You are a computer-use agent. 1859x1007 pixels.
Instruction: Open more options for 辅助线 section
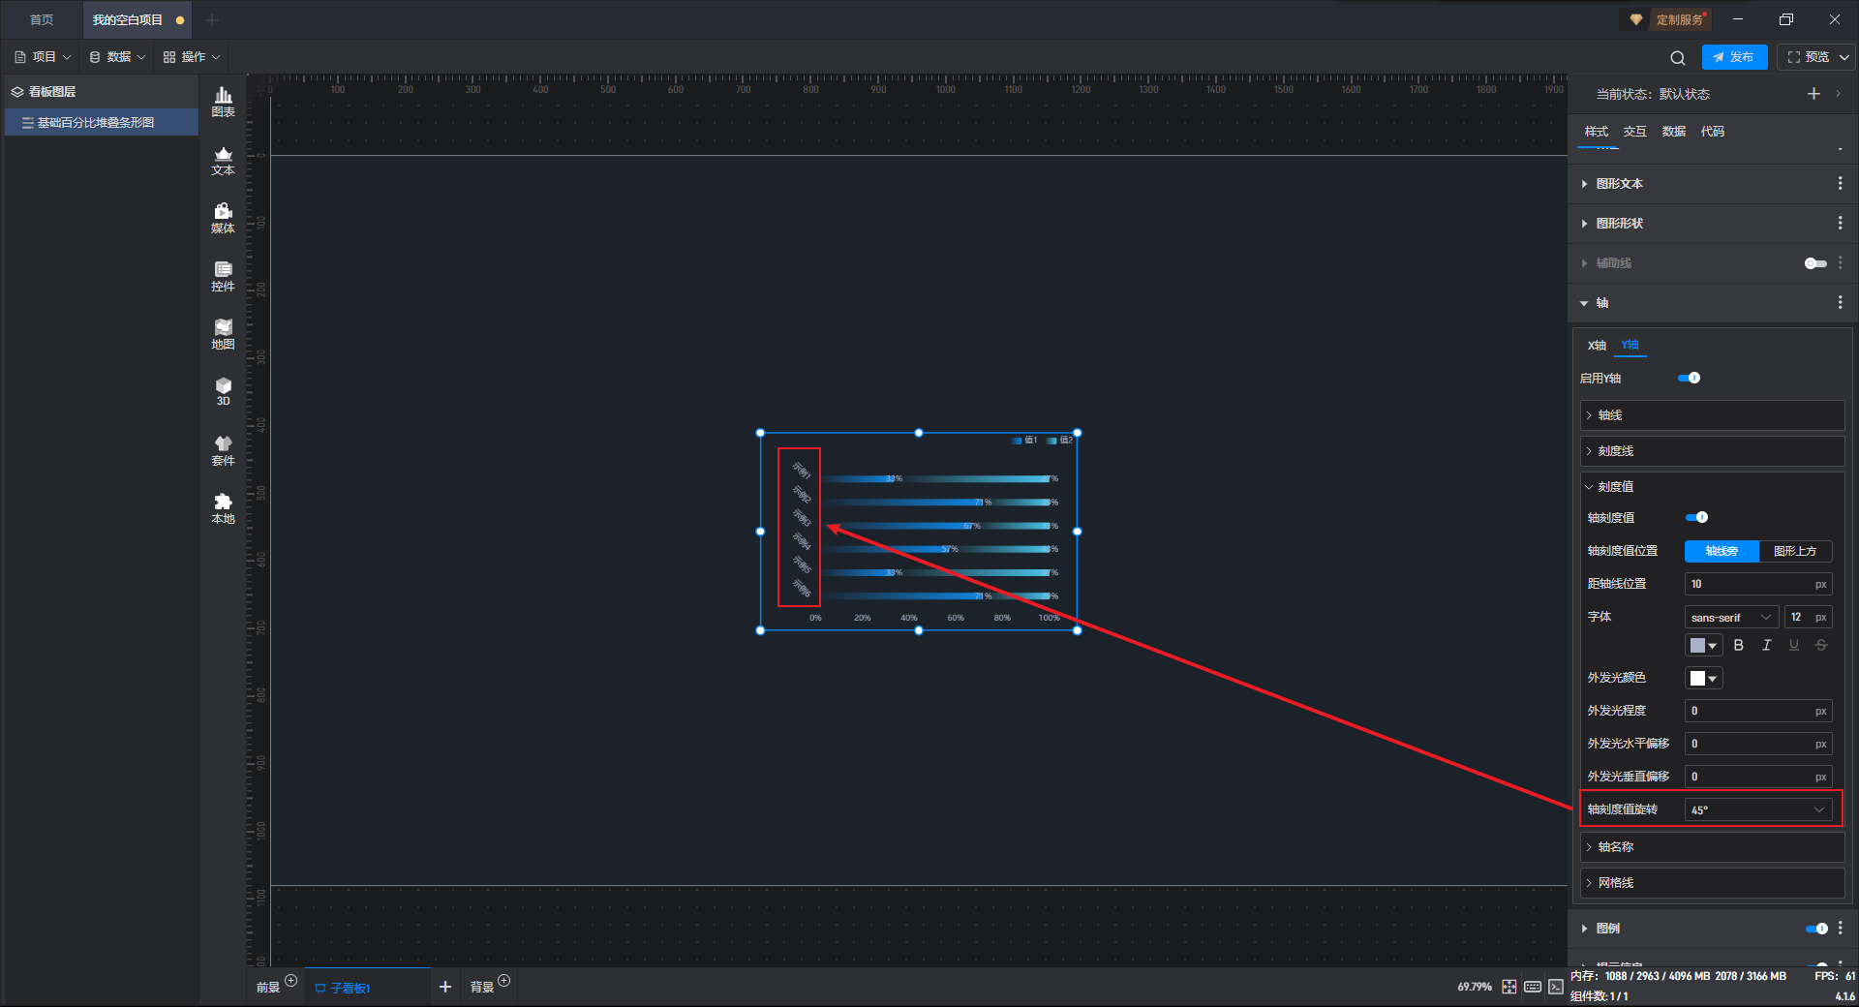tap(1840, 263)
